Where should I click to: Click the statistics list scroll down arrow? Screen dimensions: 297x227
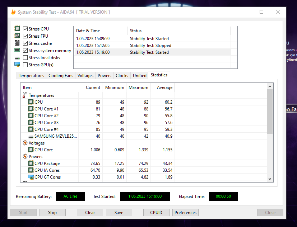[270, 179]
